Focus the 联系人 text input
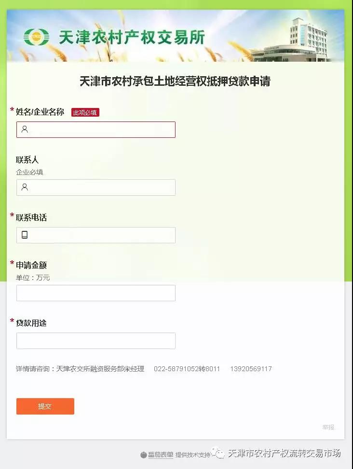Image resolution: width=353 pixels, height=469 pixels. click(x=96, y=188)
